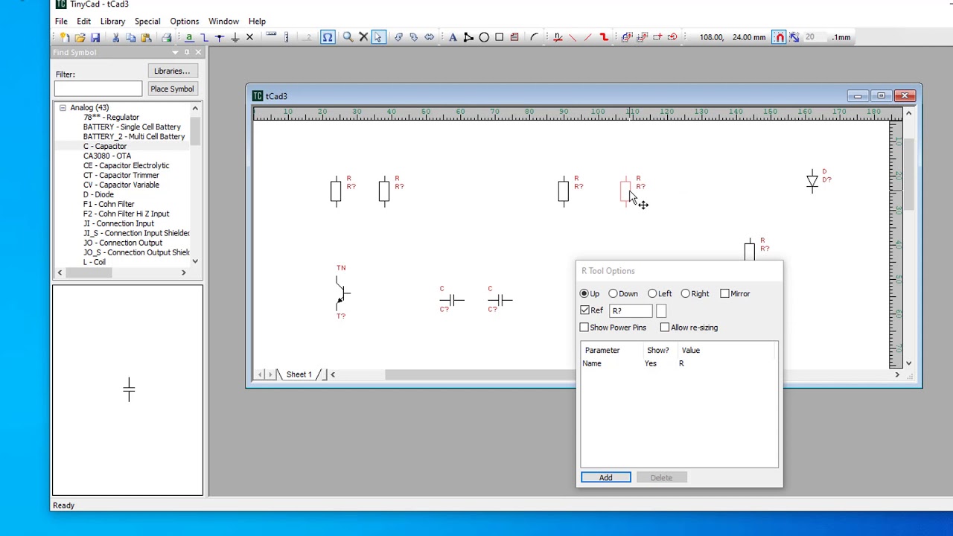Select the arrow pointer edit tool
This screenshot has width=953, height=536.
[378, 37]
